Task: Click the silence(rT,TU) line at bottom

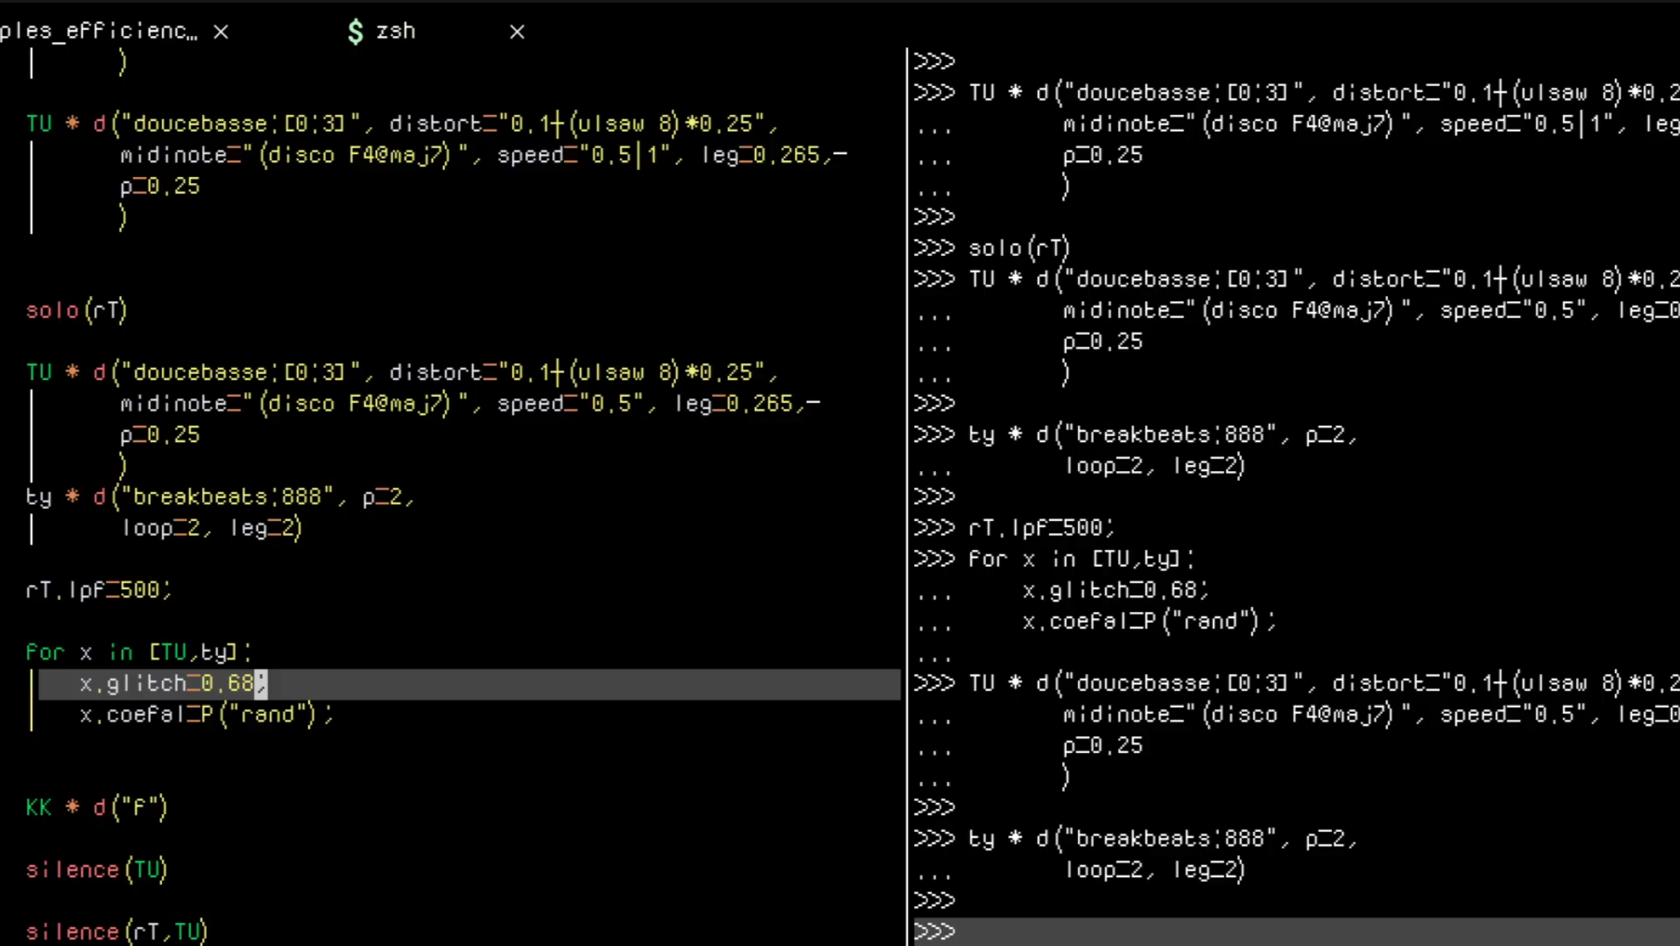Action: [x=117, y=932]
